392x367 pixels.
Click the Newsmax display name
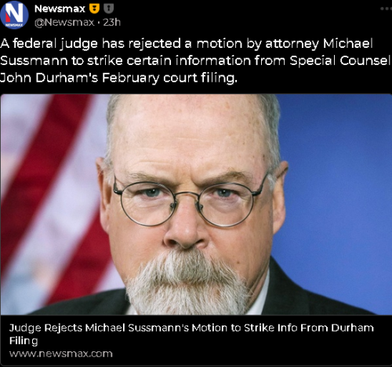point(60,9)
